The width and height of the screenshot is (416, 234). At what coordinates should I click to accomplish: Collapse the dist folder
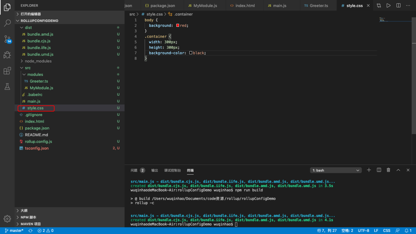70,28
